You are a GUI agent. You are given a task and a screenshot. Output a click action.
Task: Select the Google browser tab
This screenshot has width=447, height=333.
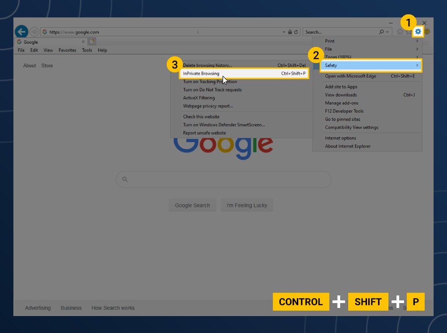point(51,42)
